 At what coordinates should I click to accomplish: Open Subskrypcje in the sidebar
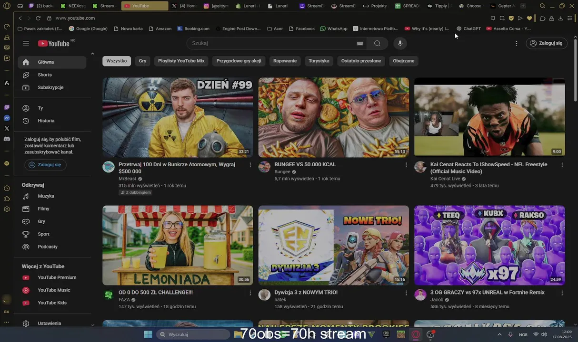(52, 87)
